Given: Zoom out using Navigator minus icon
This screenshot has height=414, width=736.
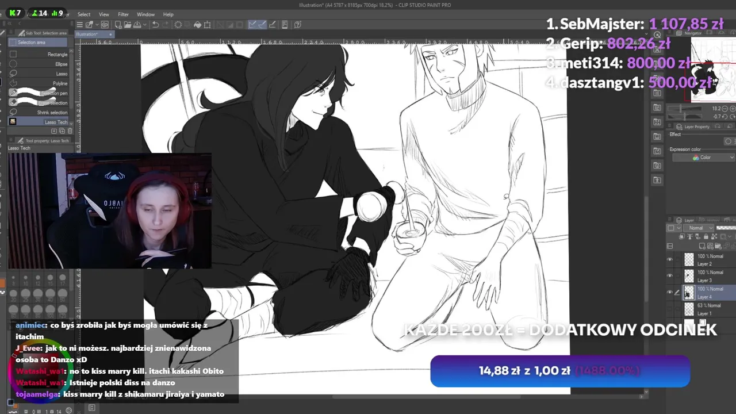Looking at the screenshot, I should 725,109.
